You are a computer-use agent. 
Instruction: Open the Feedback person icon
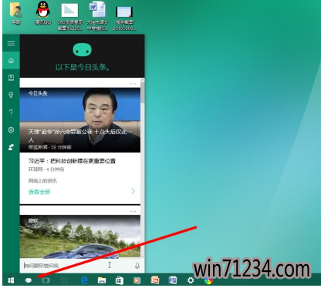[x=11, y=147]
